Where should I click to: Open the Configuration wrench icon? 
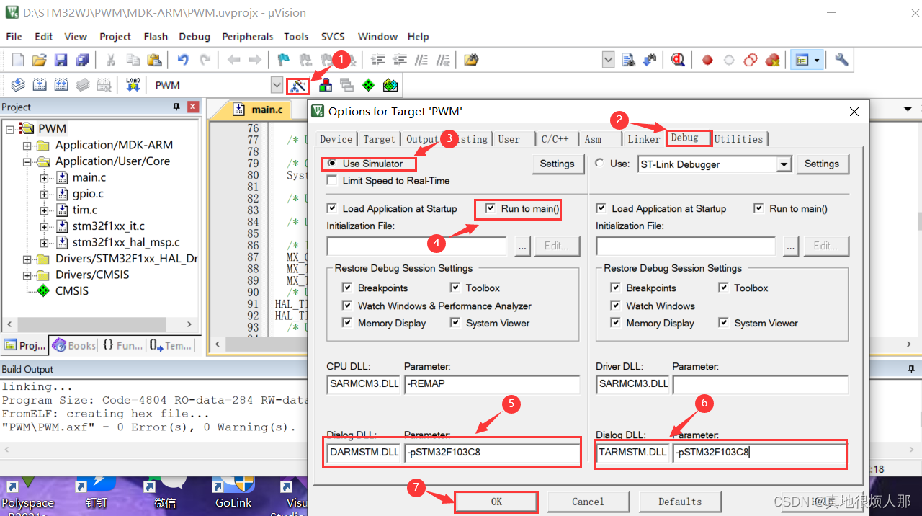tap(841, 59)
